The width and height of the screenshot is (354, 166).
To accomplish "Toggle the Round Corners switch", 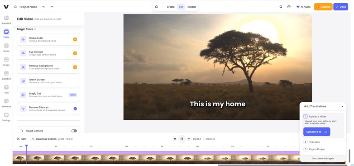I will [x=74, y=131].
